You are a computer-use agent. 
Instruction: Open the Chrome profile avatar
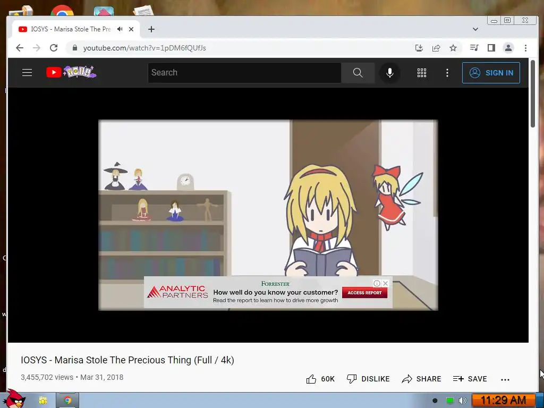[508, 48]
